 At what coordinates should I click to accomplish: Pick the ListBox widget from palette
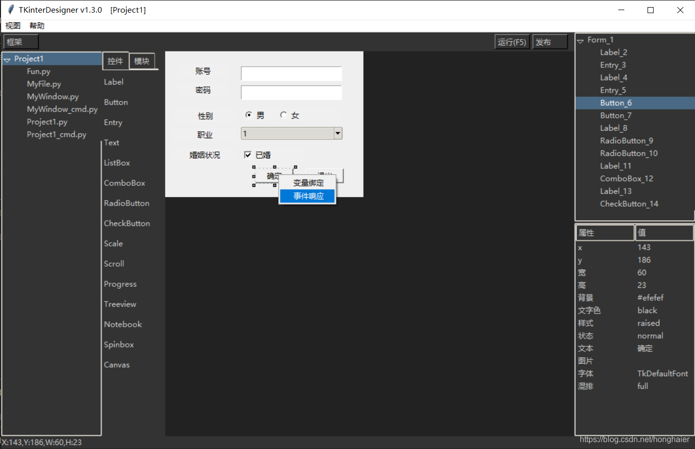coord(117,163)
